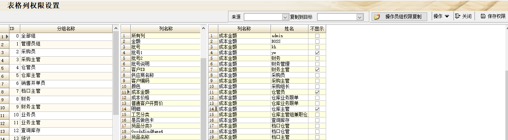Select 颜色 in column name list
Viewport: 508px width, 140px height.
coord(166,86)
